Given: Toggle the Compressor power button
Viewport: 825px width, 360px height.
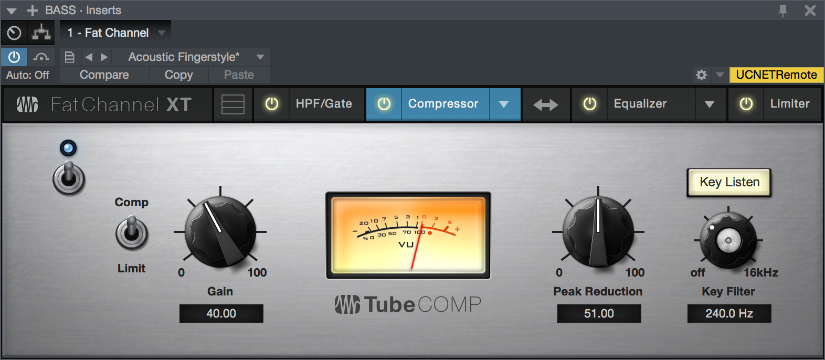Looking at the screenshot, I should tap(384, 104).
